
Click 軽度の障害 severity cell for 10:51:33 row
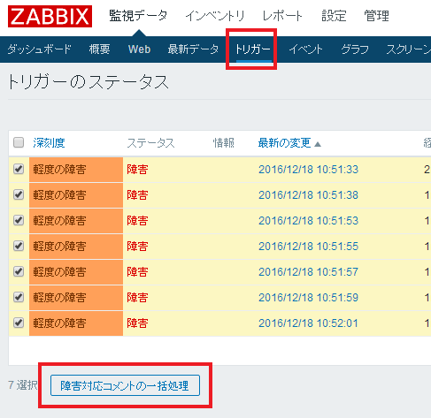point(76,170)
